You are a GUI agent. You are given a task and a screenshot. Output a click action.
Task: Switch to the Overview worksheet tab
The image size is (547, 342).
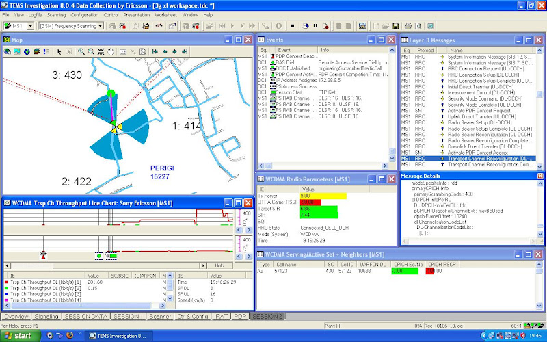point(16,316)
